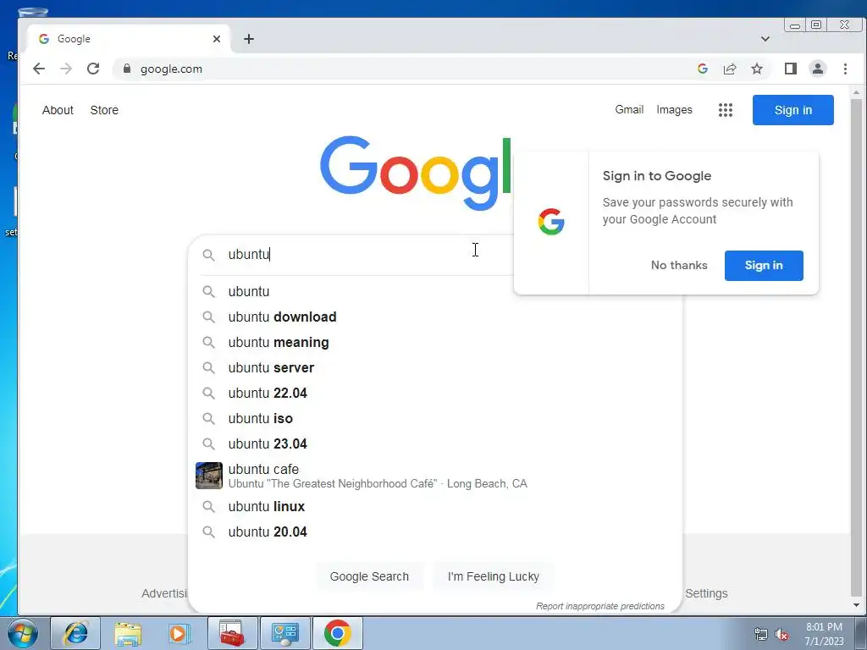The image size is (867, 650).
Task: Open the Settings footer link
Action: [706, 593]
